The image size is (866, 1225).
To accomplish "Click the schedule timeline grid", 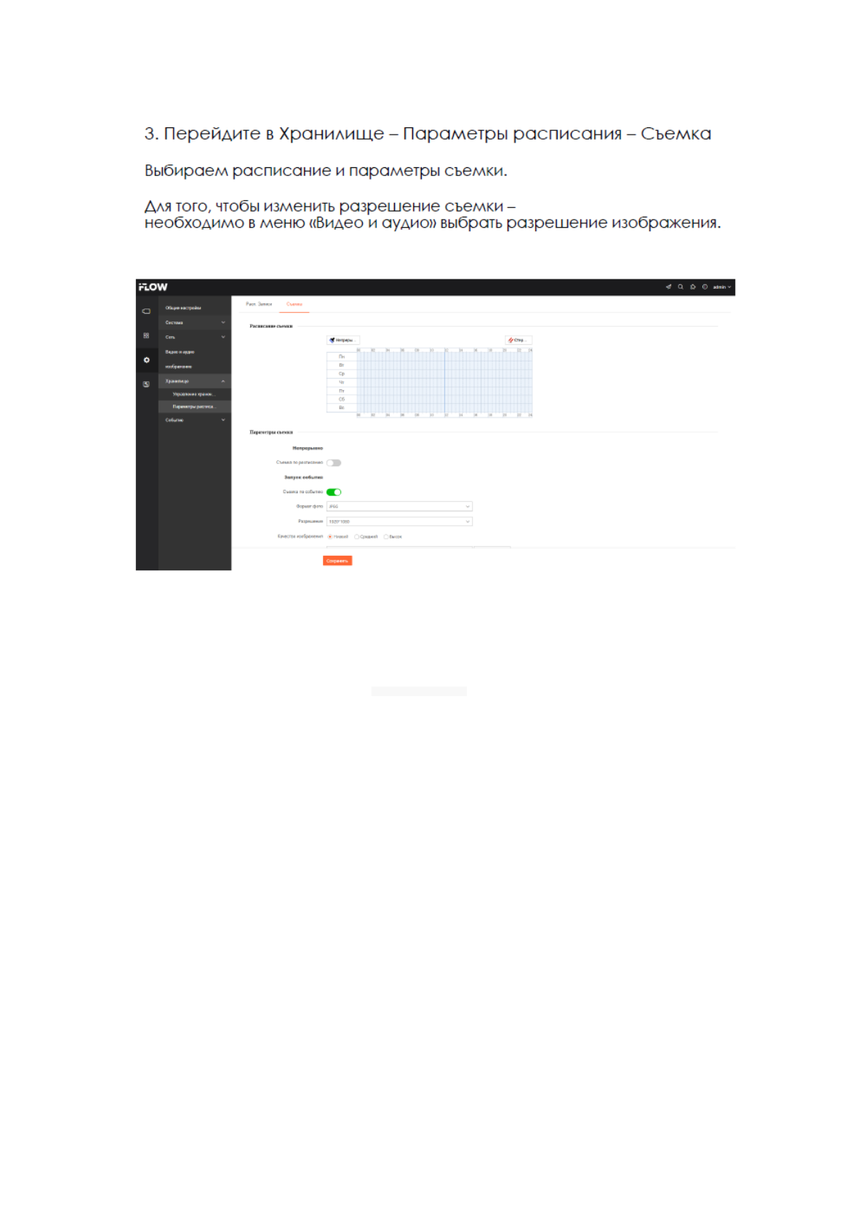I will click(x=444, y=383).
